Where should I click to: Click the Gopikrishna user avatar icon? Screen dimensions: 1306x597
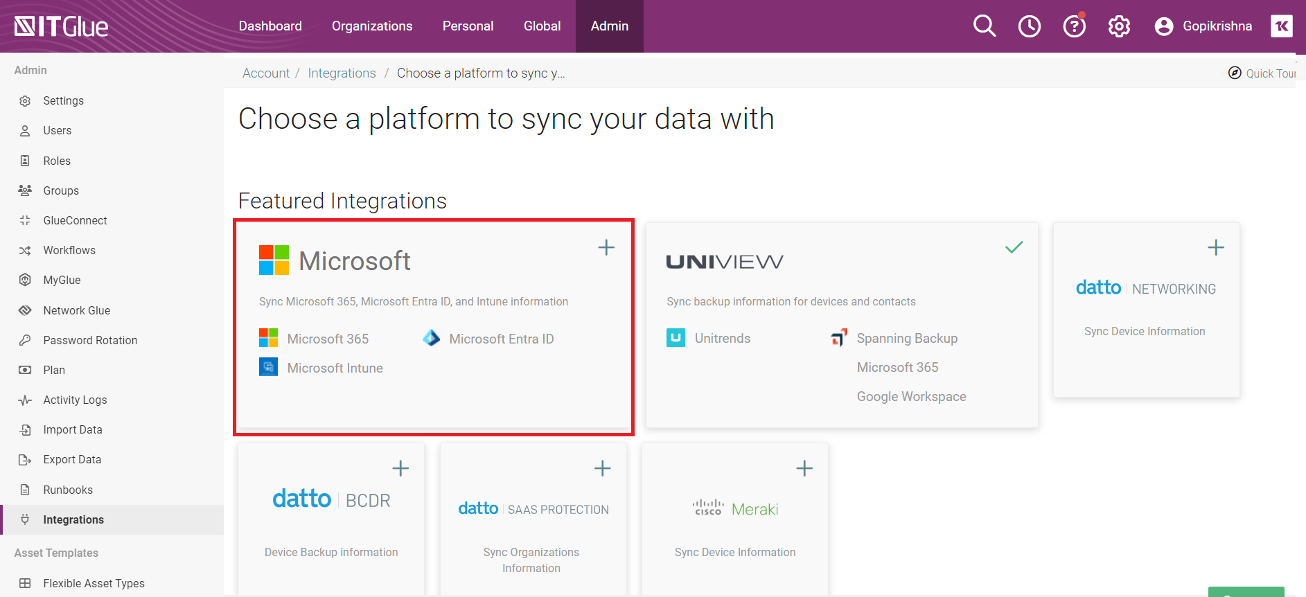point(1164,26)
